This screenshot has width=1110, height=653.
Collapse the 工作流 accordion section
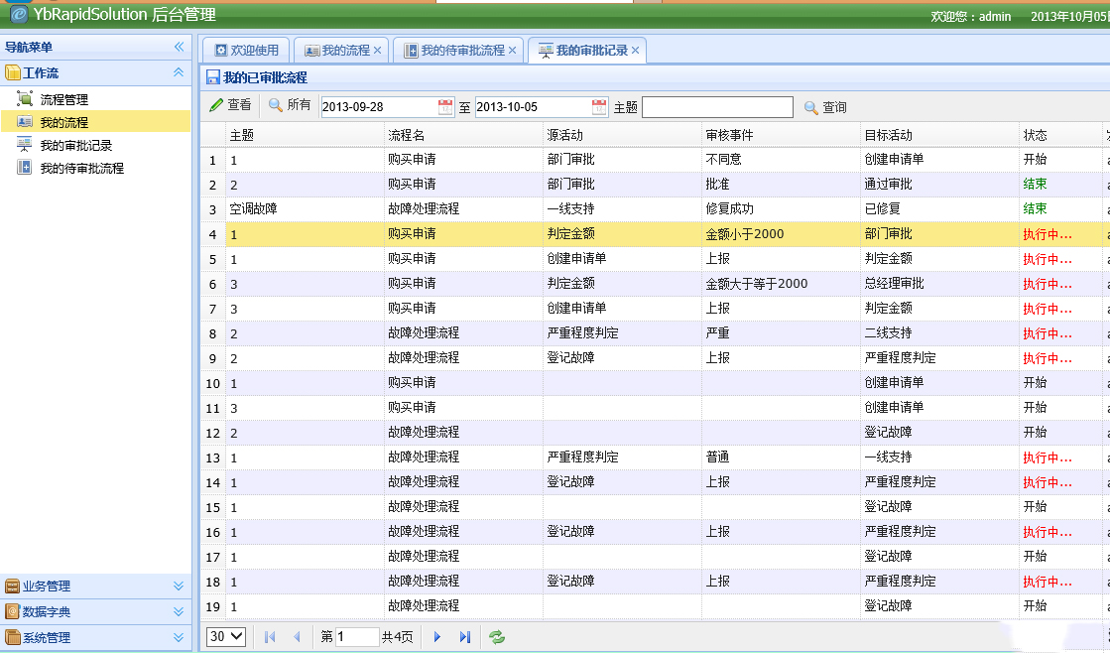tap(179, 72)
